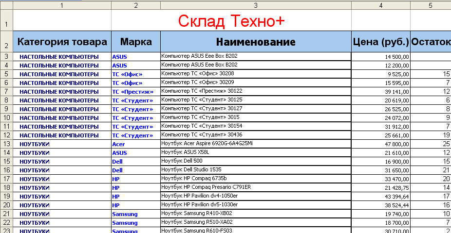Click the select-all corner box
Screen dimensions: 451x233
[x=6, y=5]
